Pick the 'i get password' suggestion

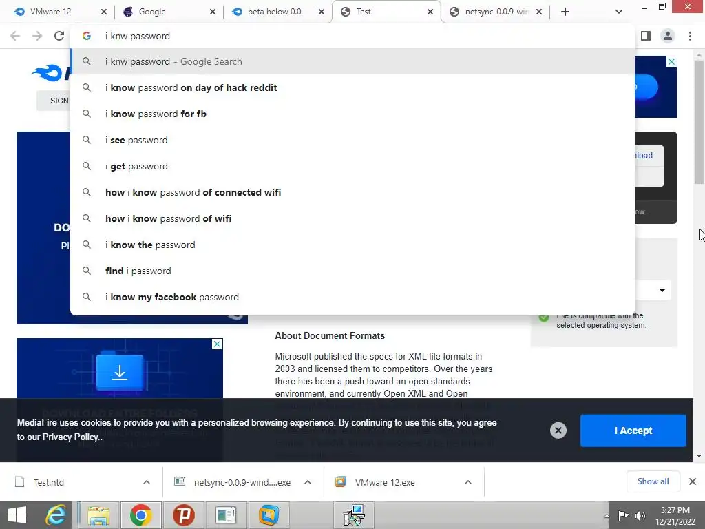click(352, 166)
